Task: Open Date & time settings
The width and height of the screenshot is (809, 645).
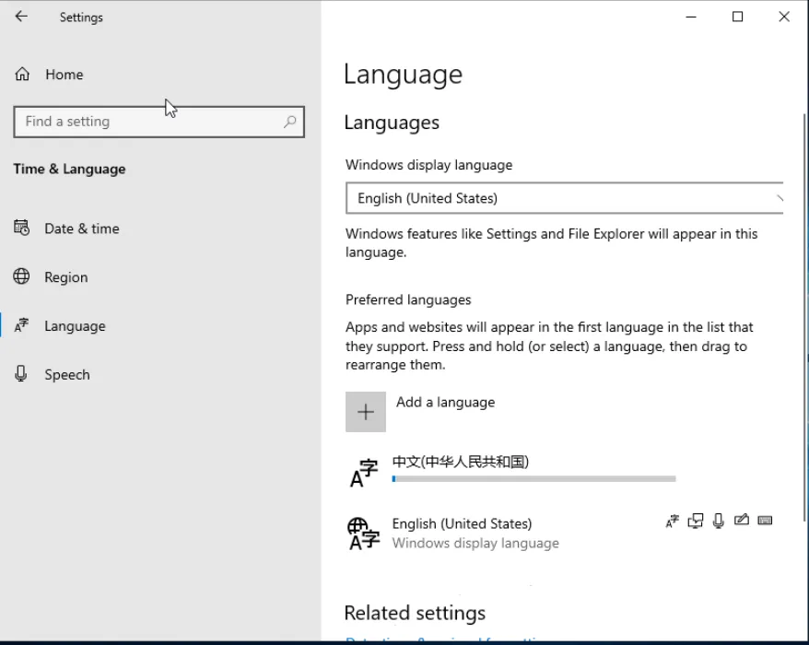Action: 81,229
